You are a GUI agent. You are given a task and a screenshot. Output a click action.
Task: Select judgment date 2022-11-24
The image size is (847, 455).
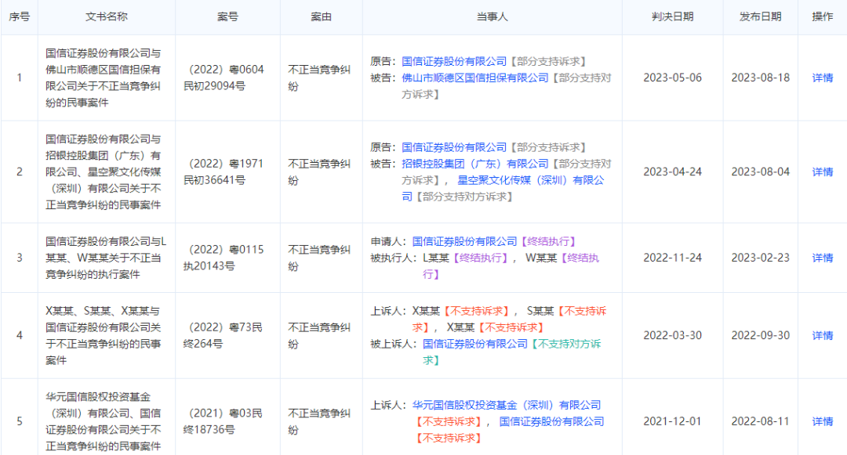(x=673, y=258)
